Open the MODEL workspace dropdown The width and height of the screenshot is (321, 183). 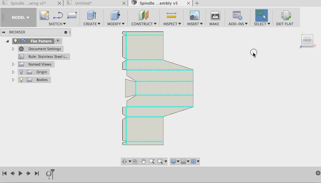(21, 18)
